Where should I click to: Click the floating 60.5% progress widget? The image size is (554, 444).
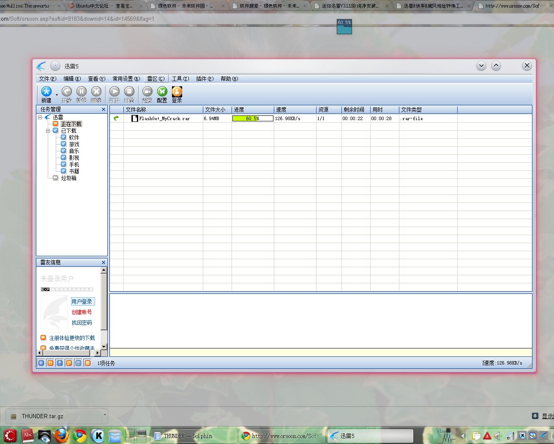(344, 27)
